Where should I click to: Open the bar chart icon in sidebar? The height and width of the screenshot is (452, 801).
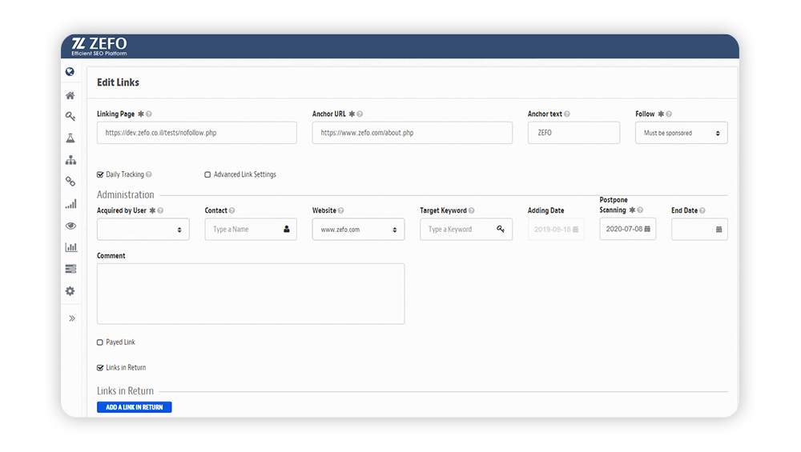pyautogui.click(x=70, y=247)
